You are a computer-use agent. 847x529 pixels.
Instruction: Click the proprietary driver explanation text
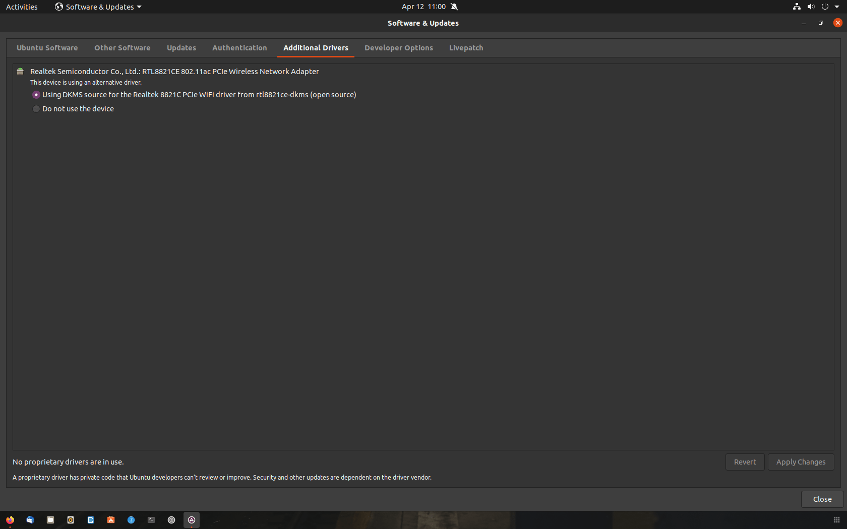click(222, 478)
